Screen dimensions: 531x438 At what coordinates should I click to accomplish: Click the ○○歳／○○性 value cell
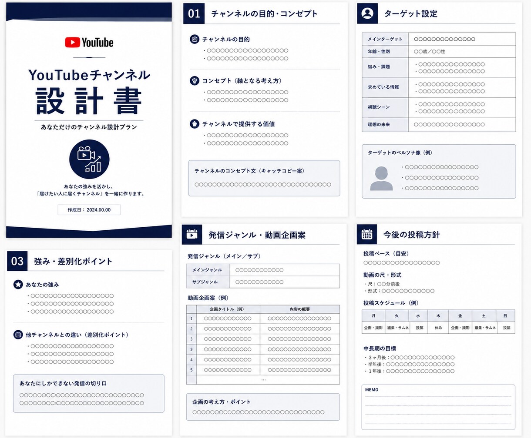tap(462, 51)
